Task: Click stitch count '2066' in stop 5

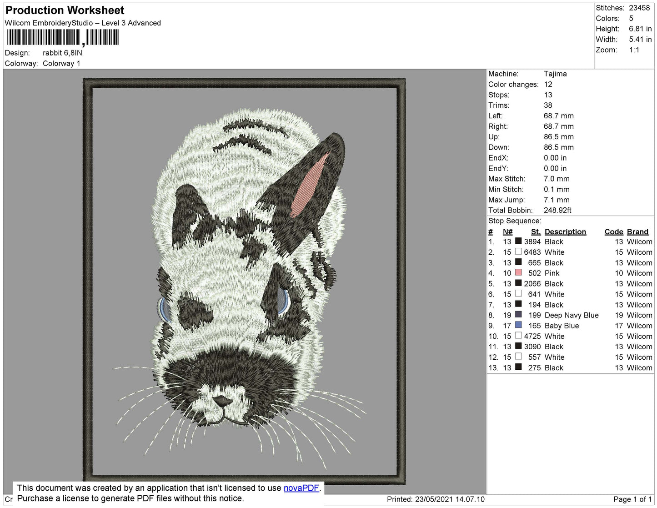Action: (x=532, y=283)
